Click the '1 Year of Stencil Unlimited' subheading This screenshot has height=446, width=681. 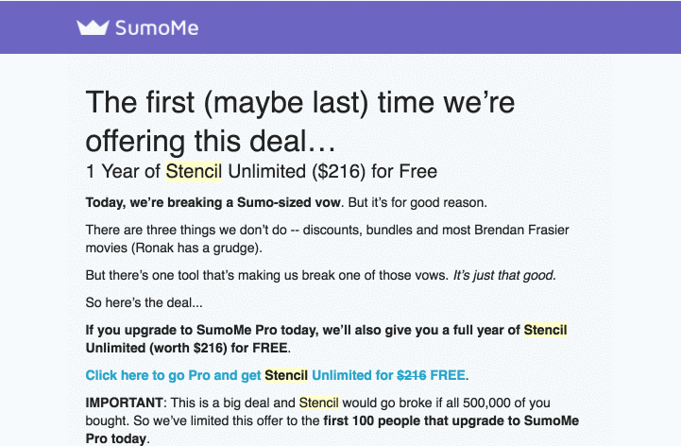262,171
